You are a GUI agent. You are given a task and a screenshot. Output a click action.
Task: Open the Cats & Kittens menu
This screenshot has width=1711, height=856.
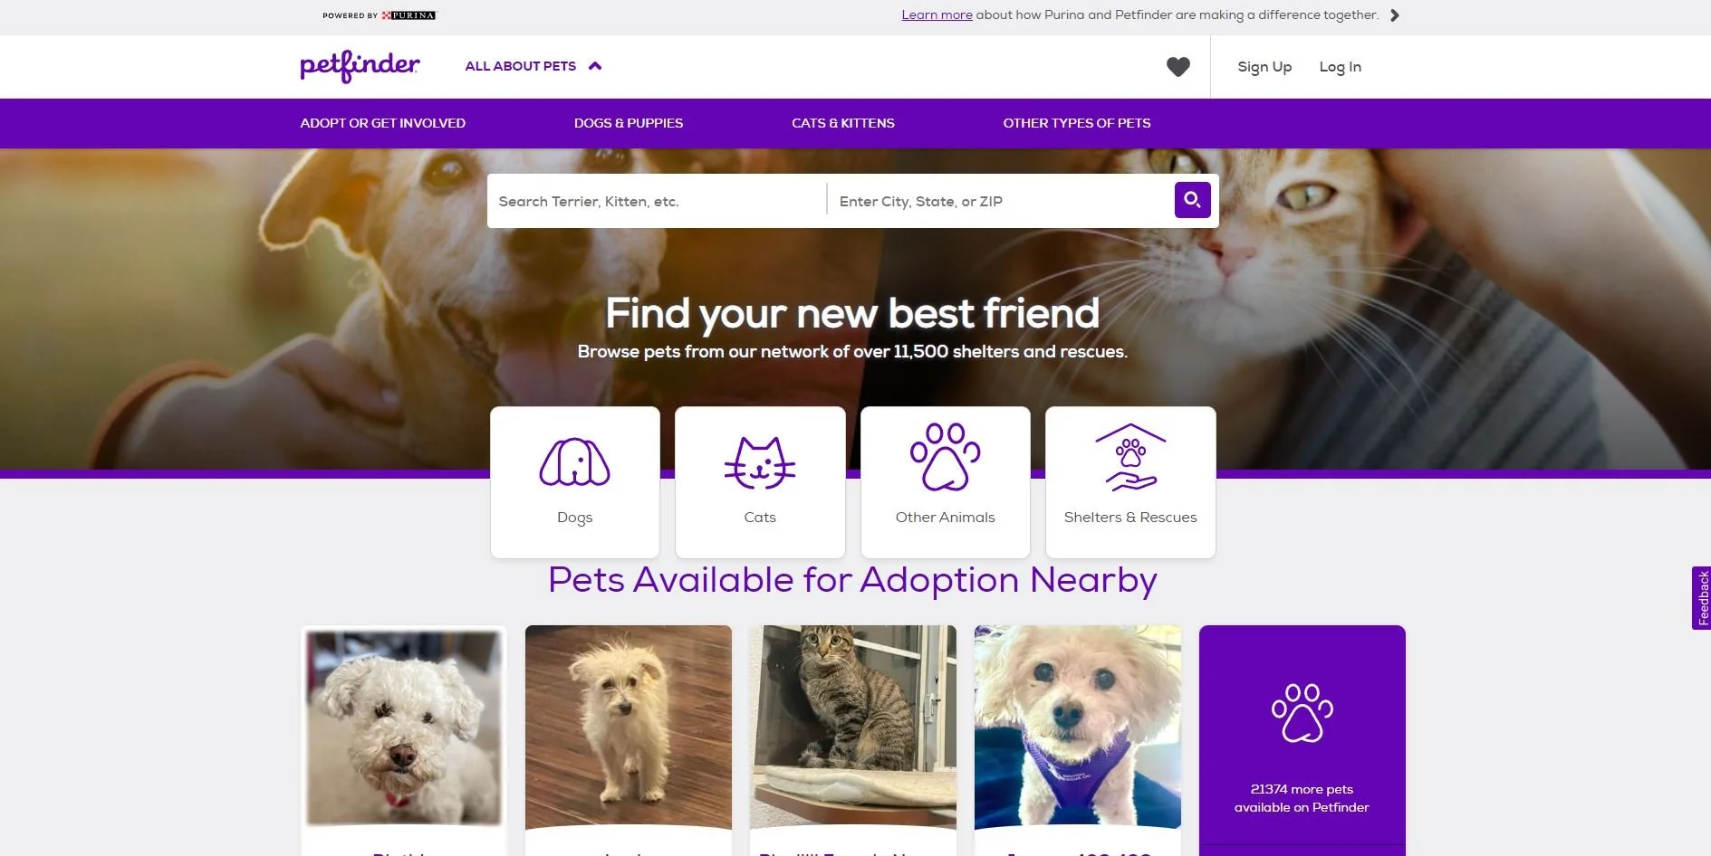[842, 123]
